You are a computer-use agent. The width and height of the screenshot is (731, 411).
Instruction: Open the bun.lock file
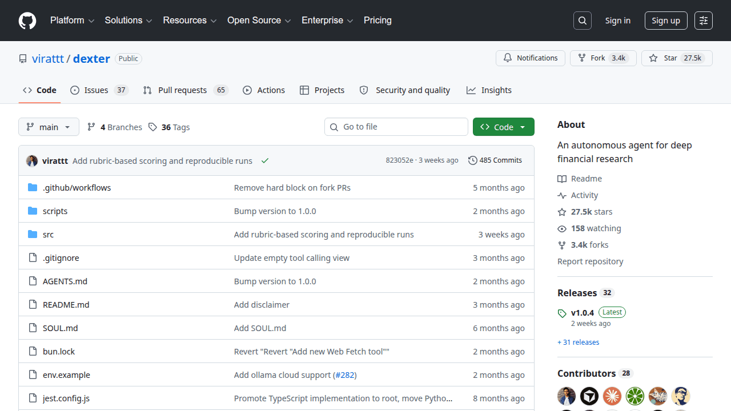point(59,352)
